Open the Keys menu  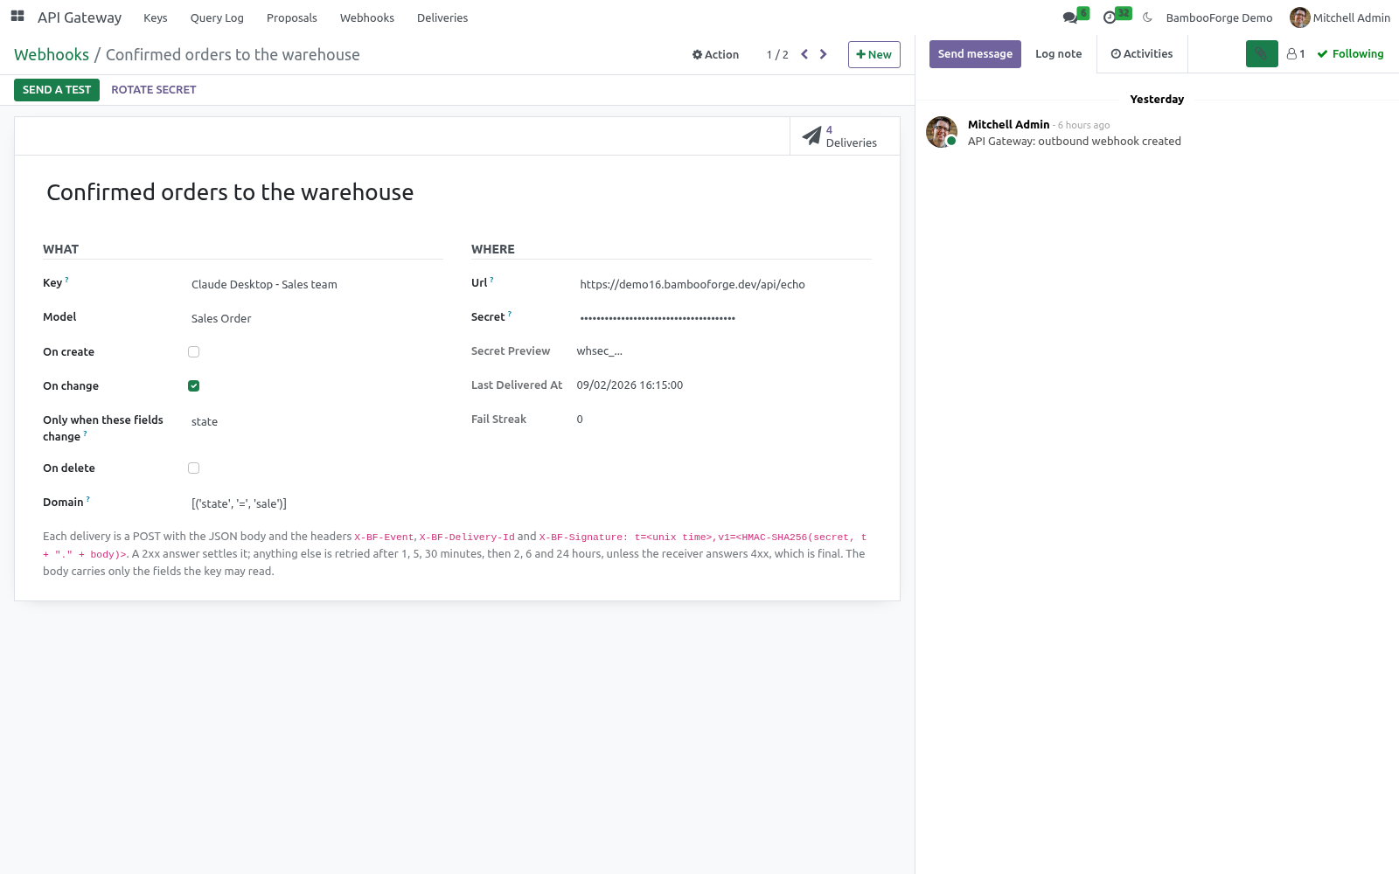click(156, 17)
